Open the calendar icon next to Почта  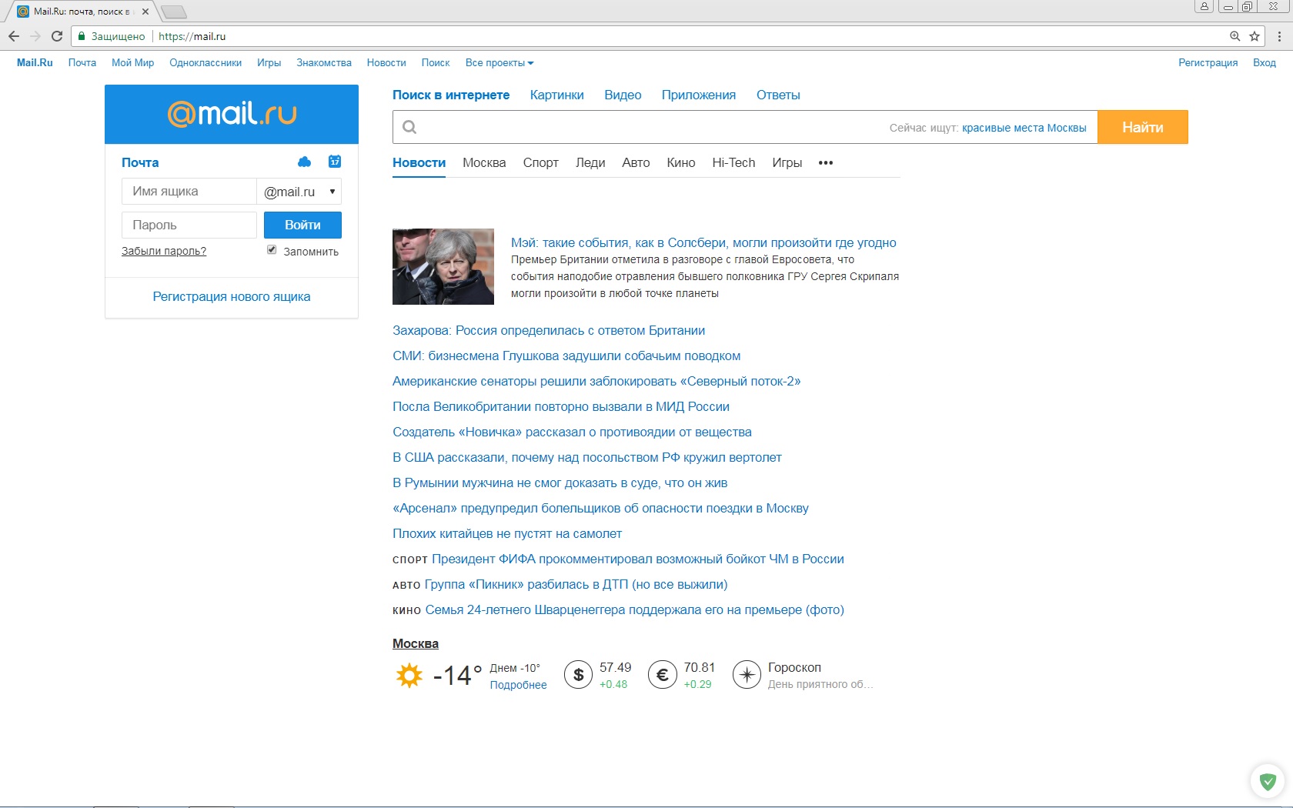pos(335,162)
